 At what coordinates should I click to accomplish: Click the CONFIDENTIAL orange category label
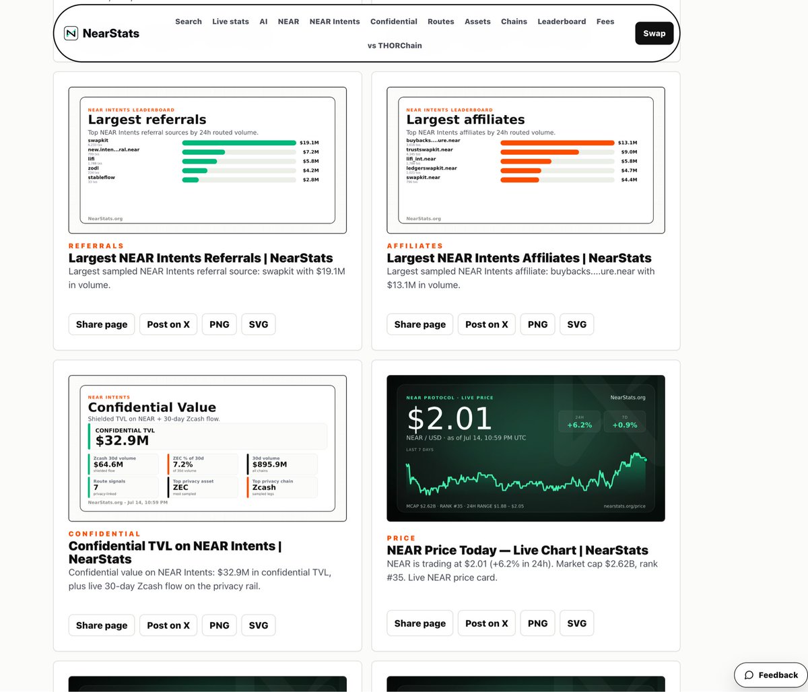coord(104,534)
